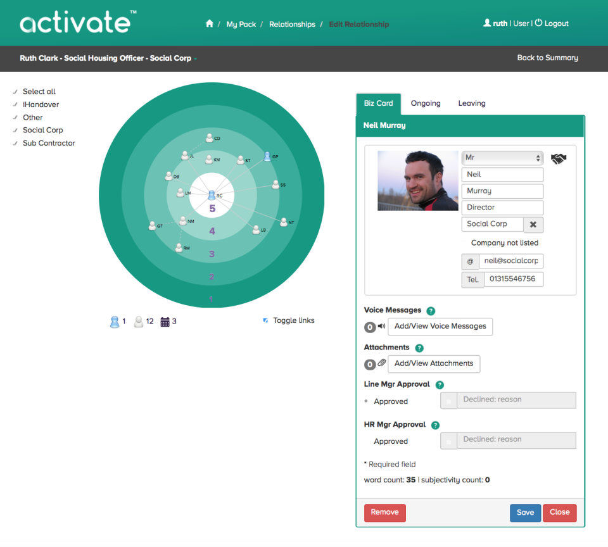The width and height of the screenshot is (608, 547).
Task: Click the voice messages speaker icon
Action: tap(380, 327)
